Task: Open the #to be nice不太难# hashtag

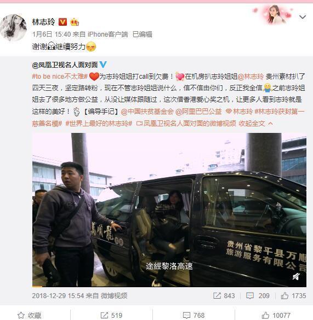Action: click(x=60, y=77)
